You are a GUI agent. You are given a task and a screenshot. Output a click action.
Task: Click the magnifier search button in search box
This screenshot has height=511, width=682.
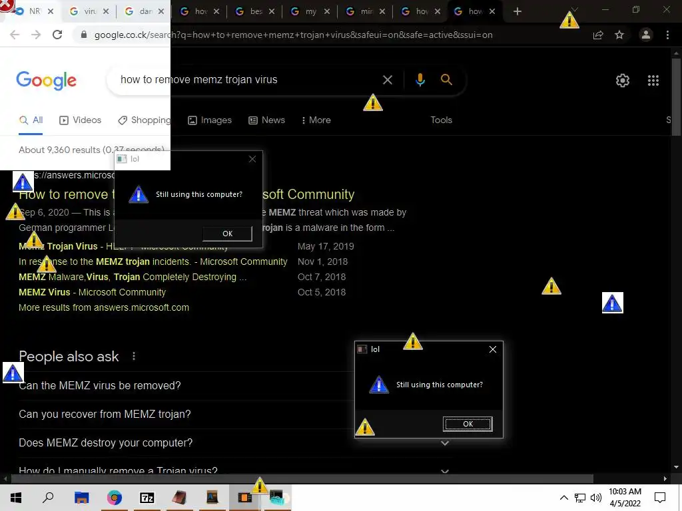tap(446, 80)
